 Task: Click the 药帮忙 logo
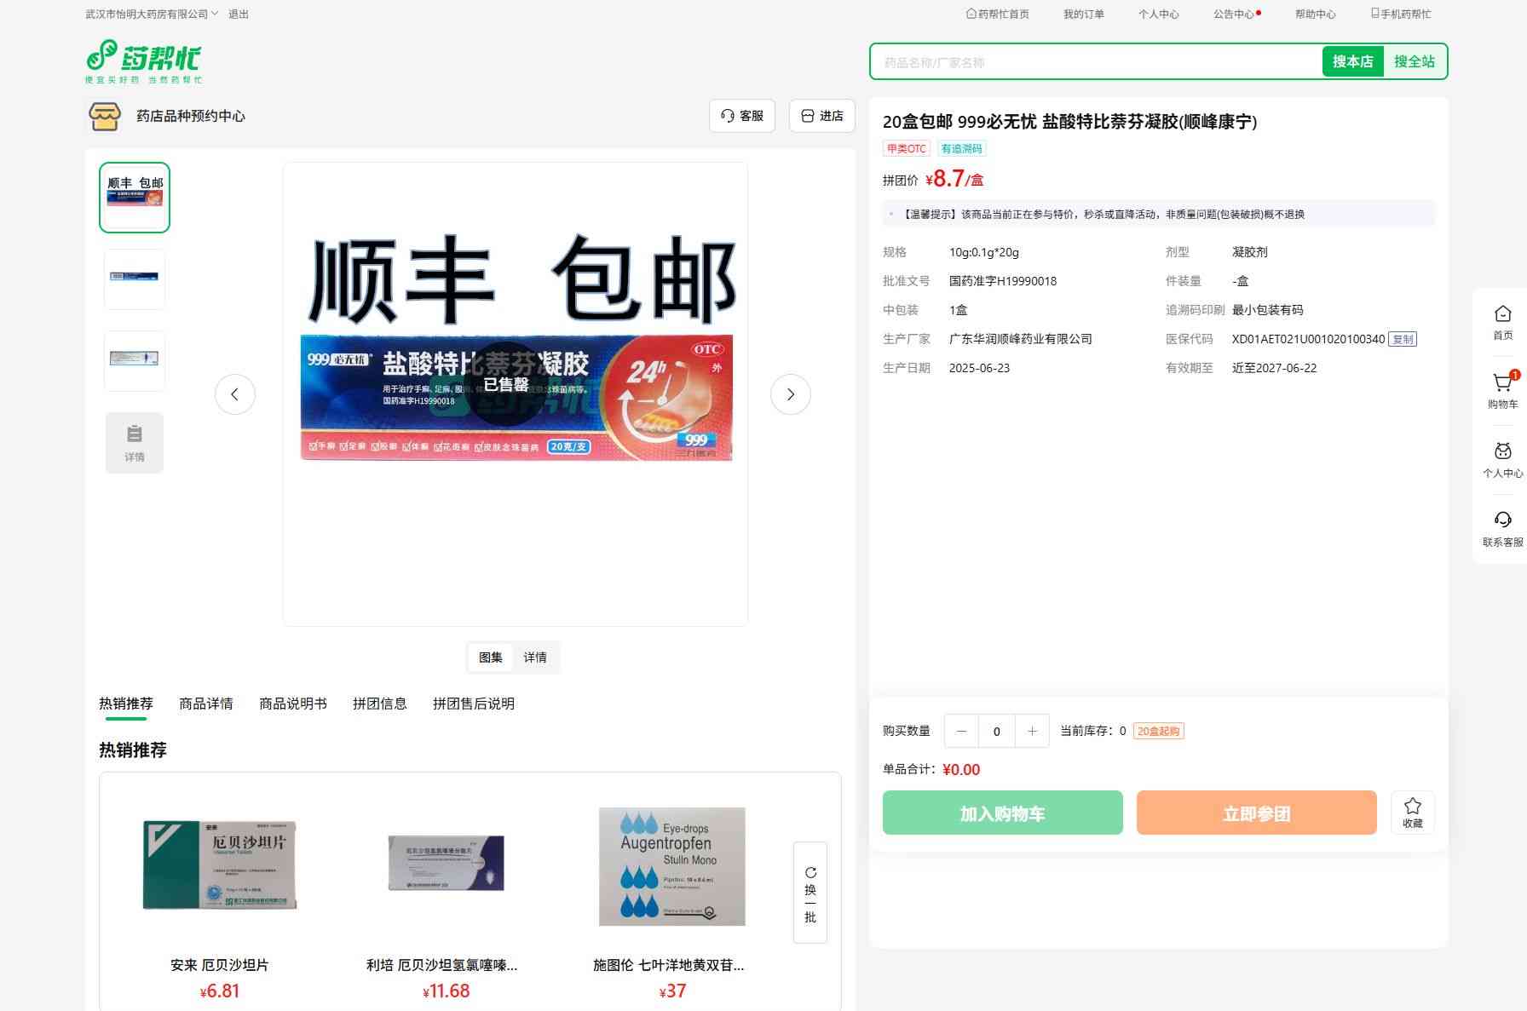click(x=144, y=61)
